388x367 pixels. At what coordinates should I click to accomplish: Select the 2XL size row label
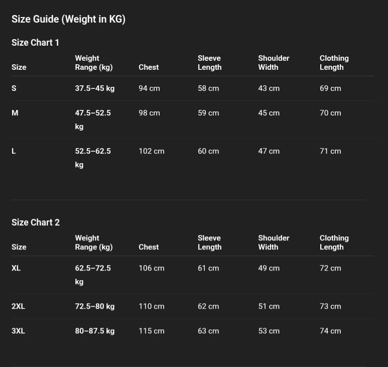[18, 306]
